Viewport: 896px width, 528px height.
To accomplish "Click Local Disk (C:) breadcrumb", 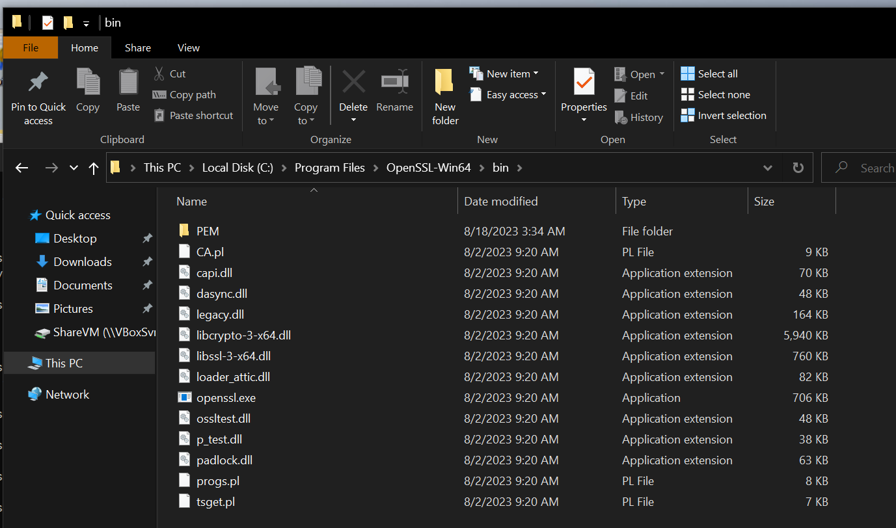I will [x=238, y=168].
